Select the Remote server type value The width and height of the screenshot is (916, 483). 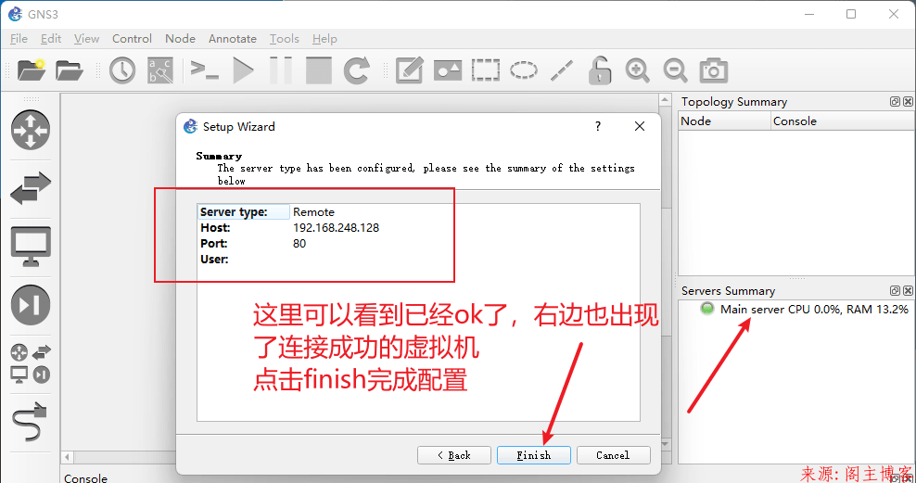click(x=313, y=212)
